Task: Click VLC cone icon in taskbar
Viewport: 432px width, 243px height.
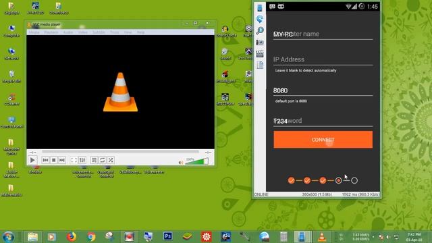Action: [322, 237]
